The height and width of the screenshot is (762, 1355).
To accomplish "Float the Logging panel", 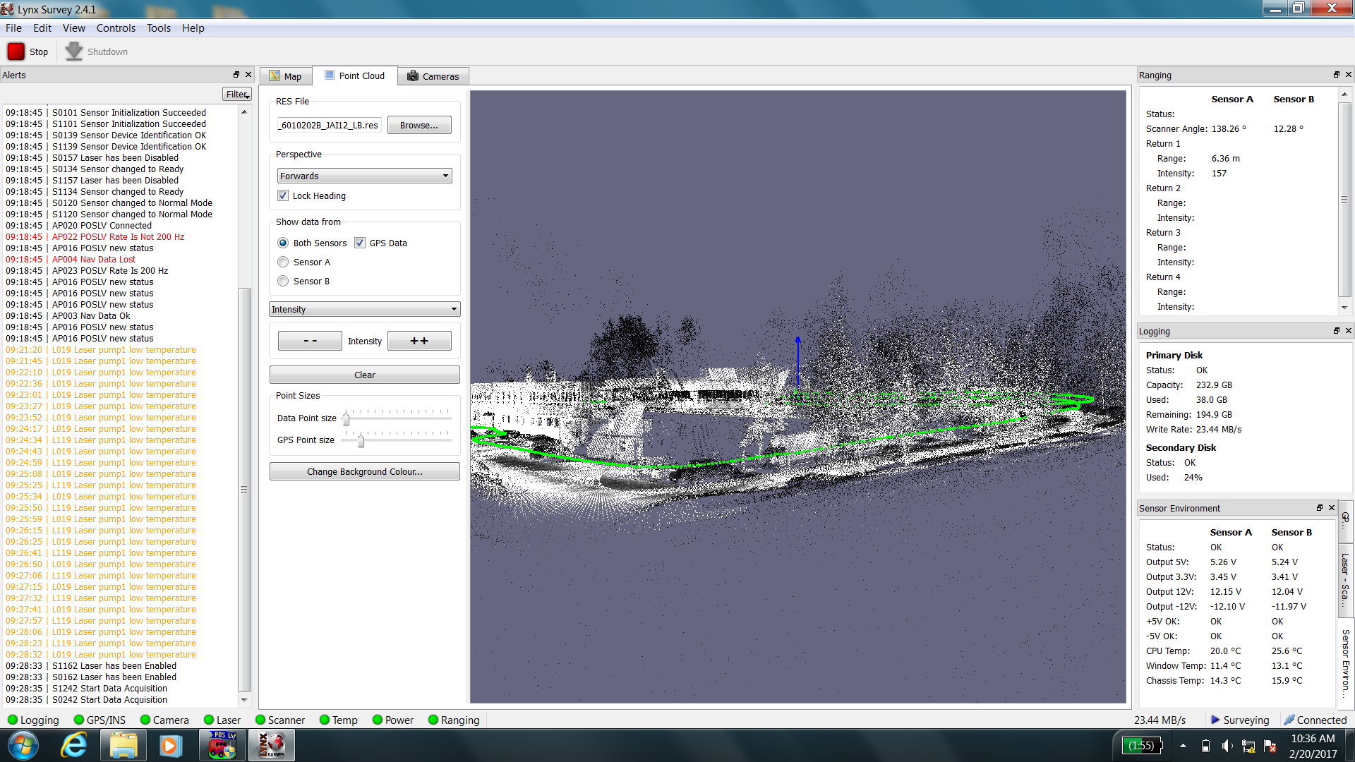I will pos(1336,331).
